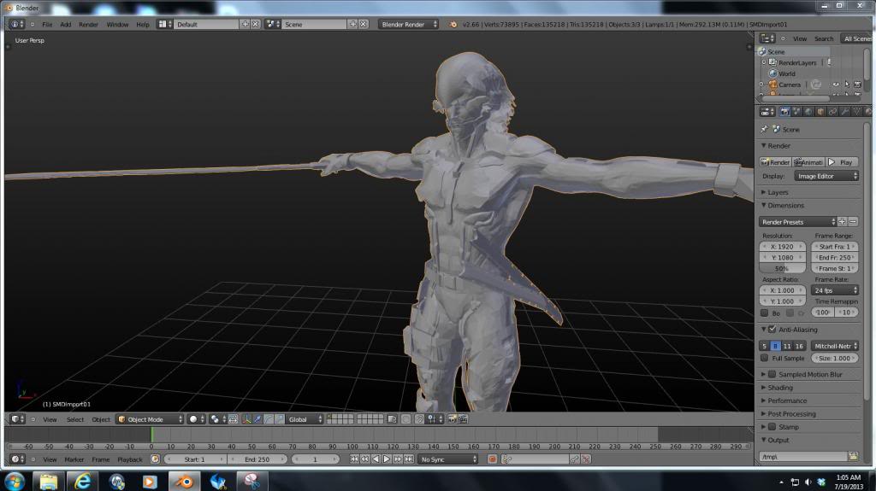The image size is (876, 491).
Task: Open the File menu
Action: [x=48, y=25]
